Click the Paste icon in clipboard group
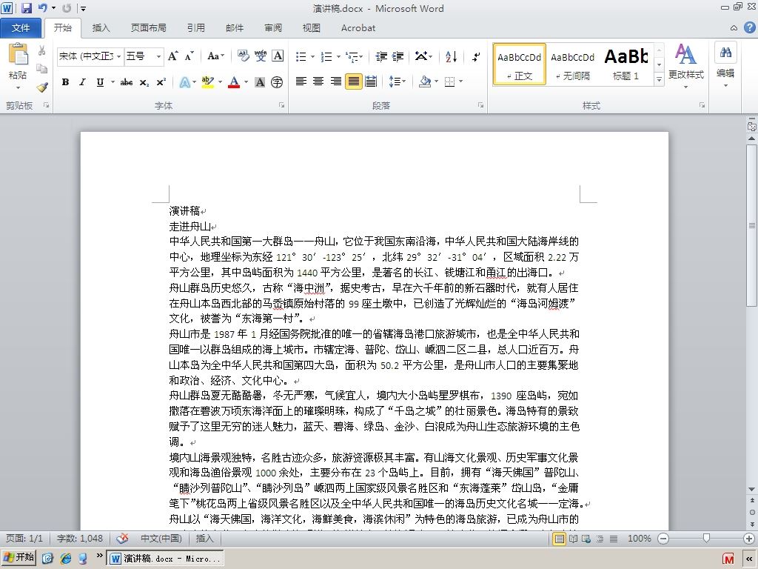758x569 pixels. [x=18, y=54]
